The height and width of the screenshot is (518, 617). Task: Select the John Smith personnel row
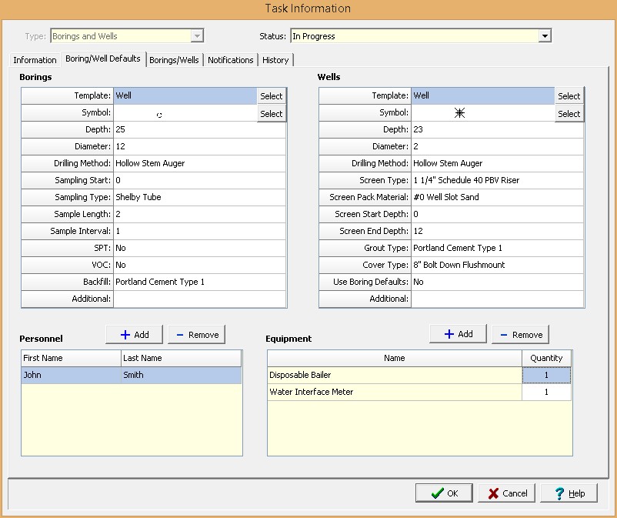coord(131,375)
